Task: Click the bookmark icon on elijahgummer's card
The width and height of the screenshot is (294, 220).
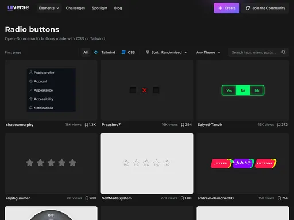Action: point(87,198)
